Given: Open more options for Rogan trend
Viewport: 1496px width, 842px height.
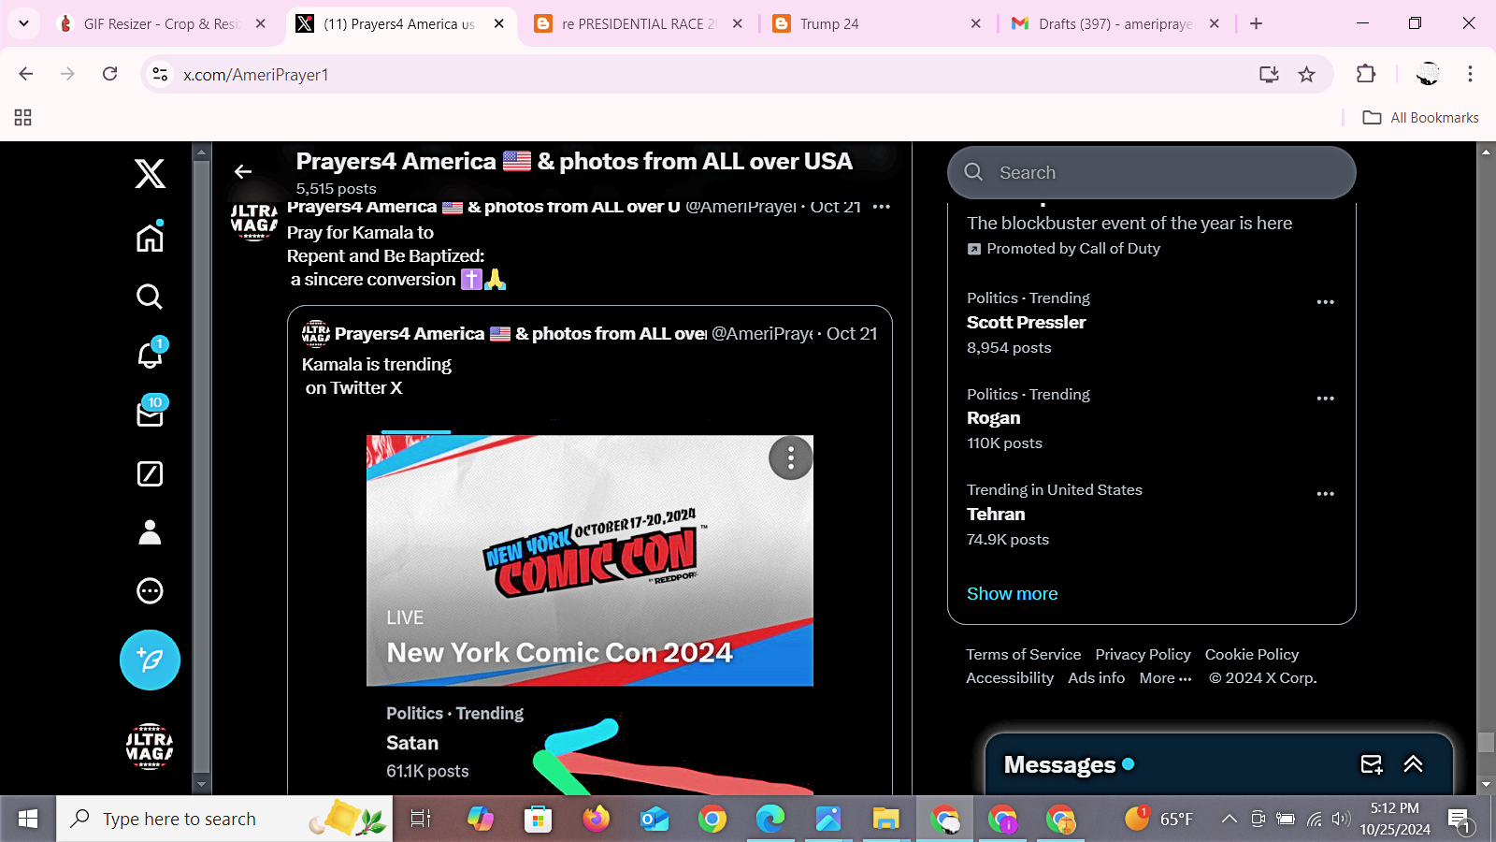Looking at the screenshot, I should 1325,399.
